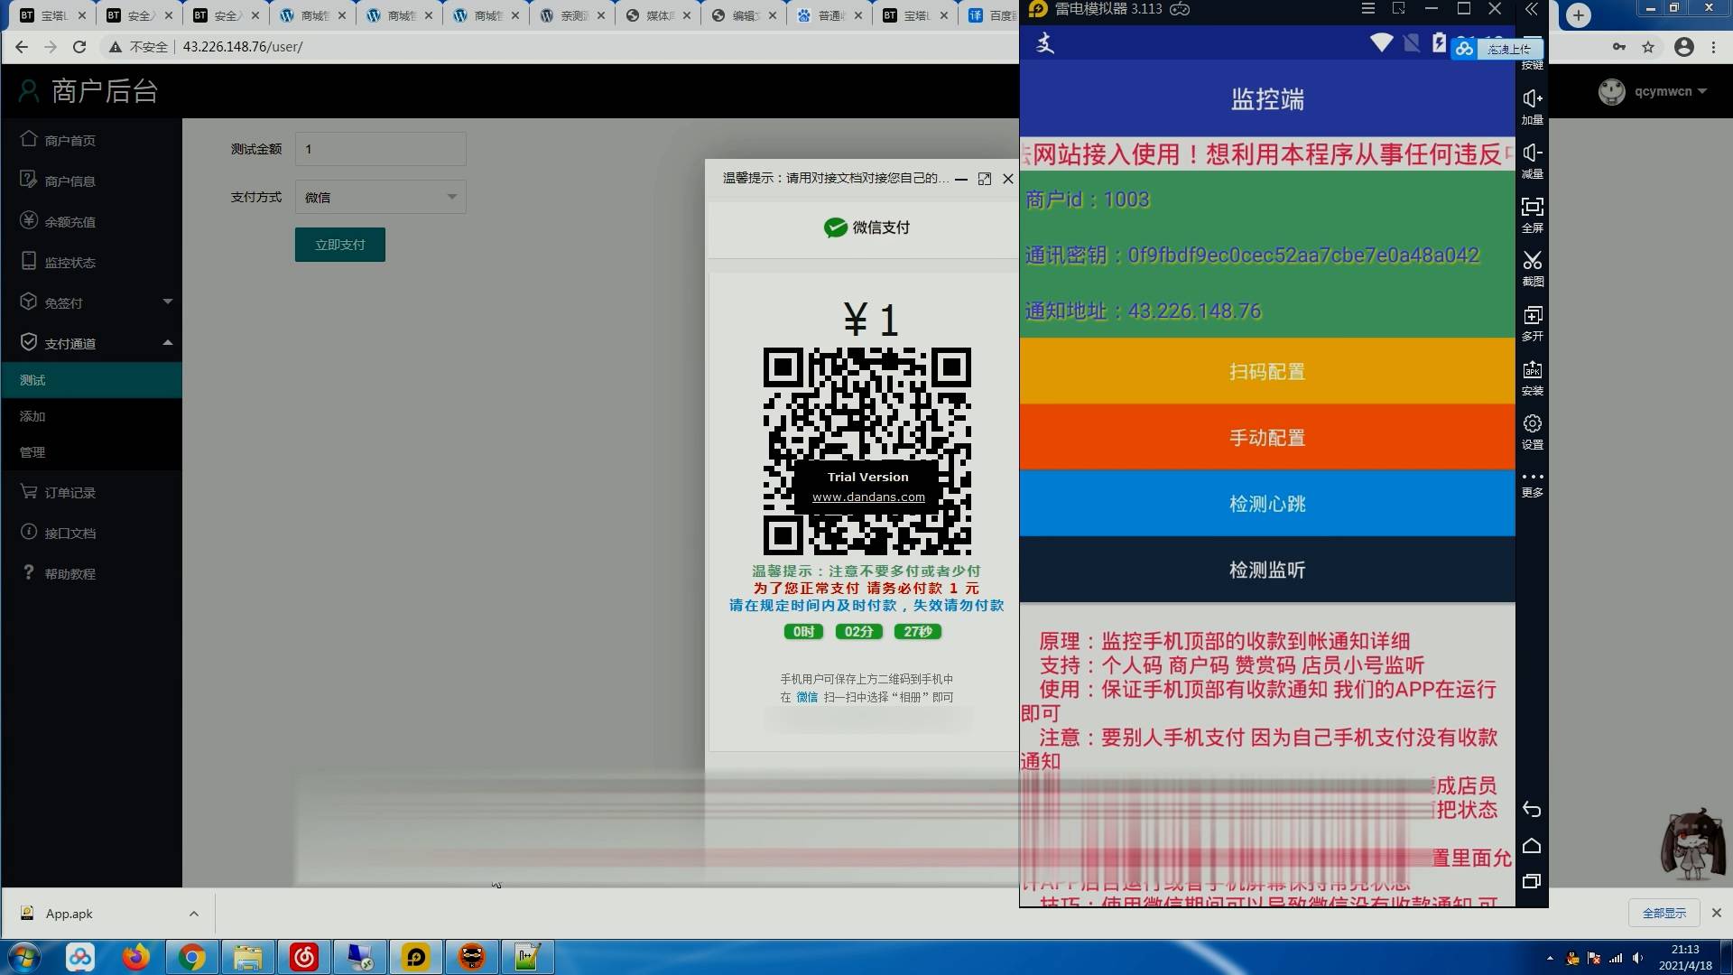This screenshot has height=975, width=1733.
Task: Reload the page in Chrome
Action: [x=79, y=47]
